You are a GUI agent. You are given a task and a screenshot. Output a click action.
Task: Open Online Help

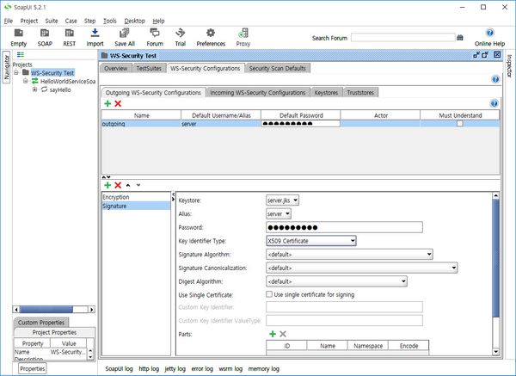click(x=488, y=37)
